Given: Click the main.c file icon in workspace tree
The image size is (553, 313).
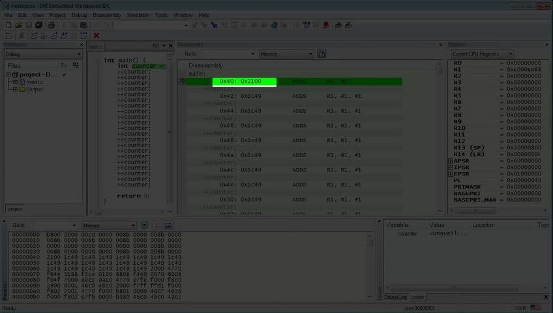Looking at the screenshot, I should point(22,82).
